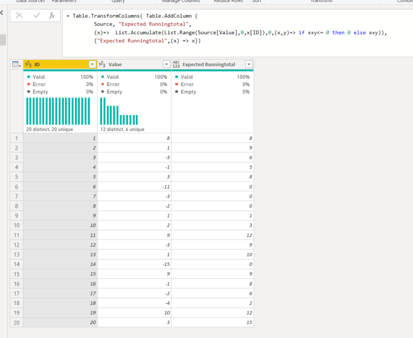
Task: Click Expected Runningtotal cell 15 in row 20
Action: [x=213, y=322]
